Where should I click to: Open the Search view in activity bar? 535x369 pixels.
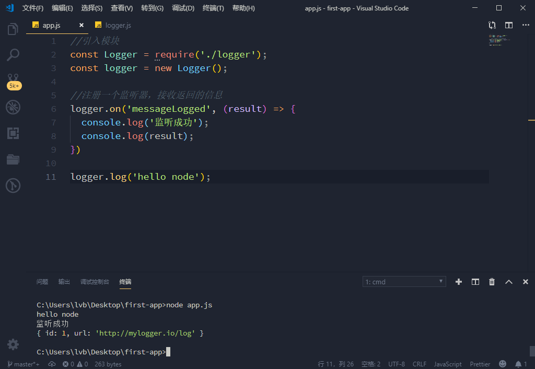[x=13, y=55]
